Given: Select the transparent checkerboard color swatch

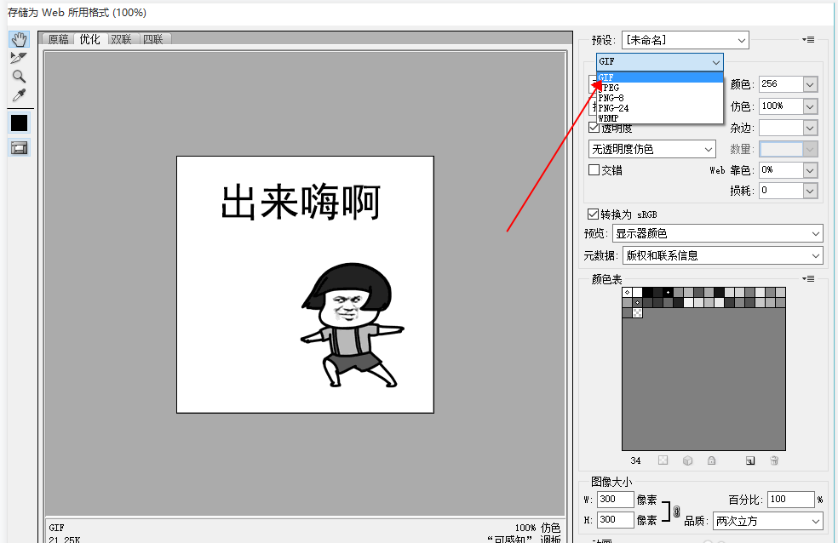Looking at the screenshot, I should coord(638,312).
